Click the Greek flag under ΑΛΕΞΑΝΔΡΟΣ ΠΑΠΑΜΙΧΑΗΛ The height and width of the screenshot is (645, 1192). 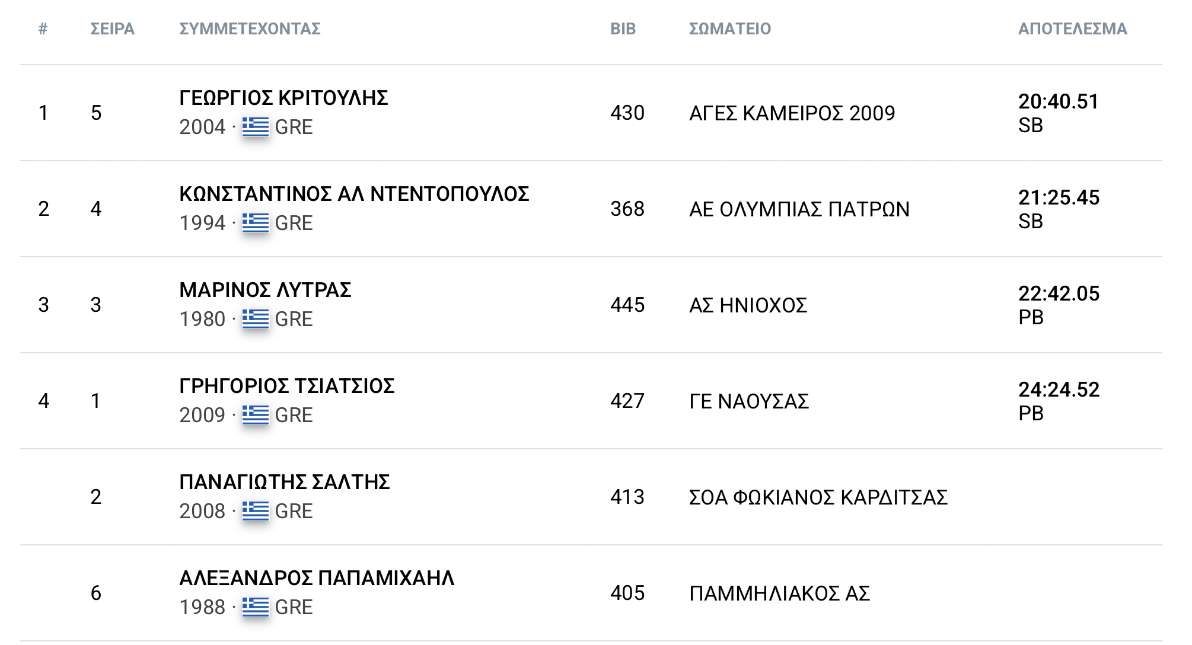click(x=256, y=607)
